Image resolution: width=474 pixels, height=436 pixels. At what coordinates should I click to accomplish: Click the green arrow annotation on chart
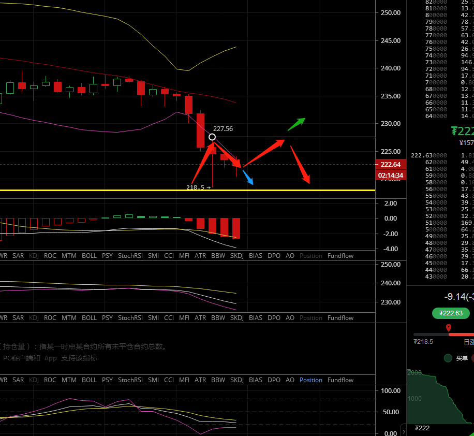coord(297,124)
